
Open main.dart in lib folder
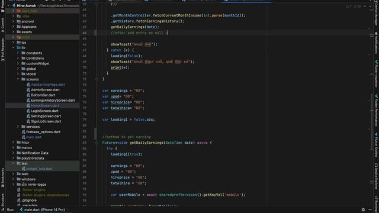pos(34,137)
